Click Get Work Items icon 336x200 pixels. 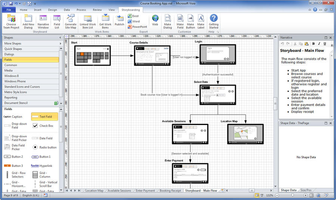click(x=105, y=18)
